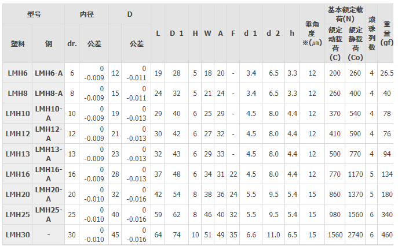This screenshot has height=246, width=398.
Task: Click the LMH6-A steel model cell
Action: 49,73
